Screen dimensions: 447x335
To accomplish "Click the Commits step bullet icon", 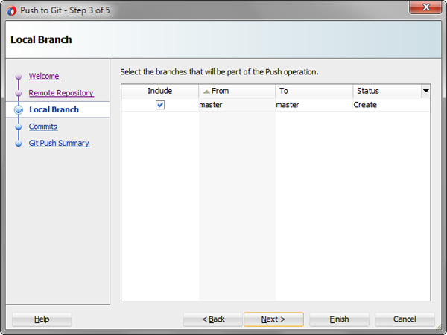I will [x=18, y=127].
